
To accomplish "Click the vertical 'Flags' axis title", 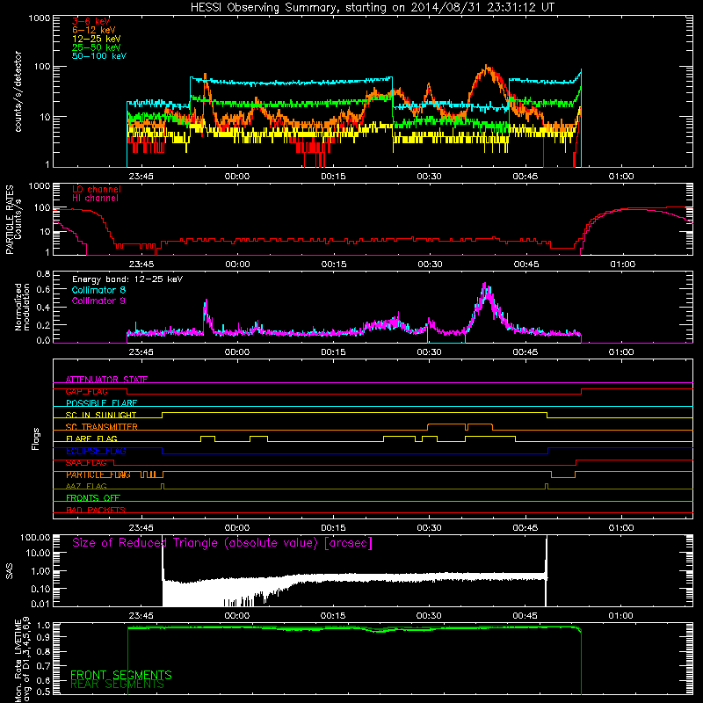I will tap(35, 438).
